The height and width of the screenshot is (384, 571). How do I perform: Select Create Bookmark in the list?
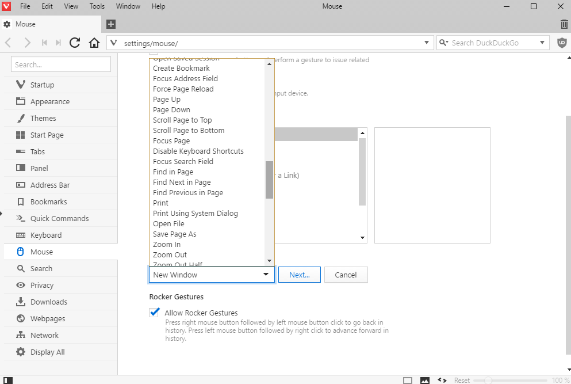[x=207, y=68]
